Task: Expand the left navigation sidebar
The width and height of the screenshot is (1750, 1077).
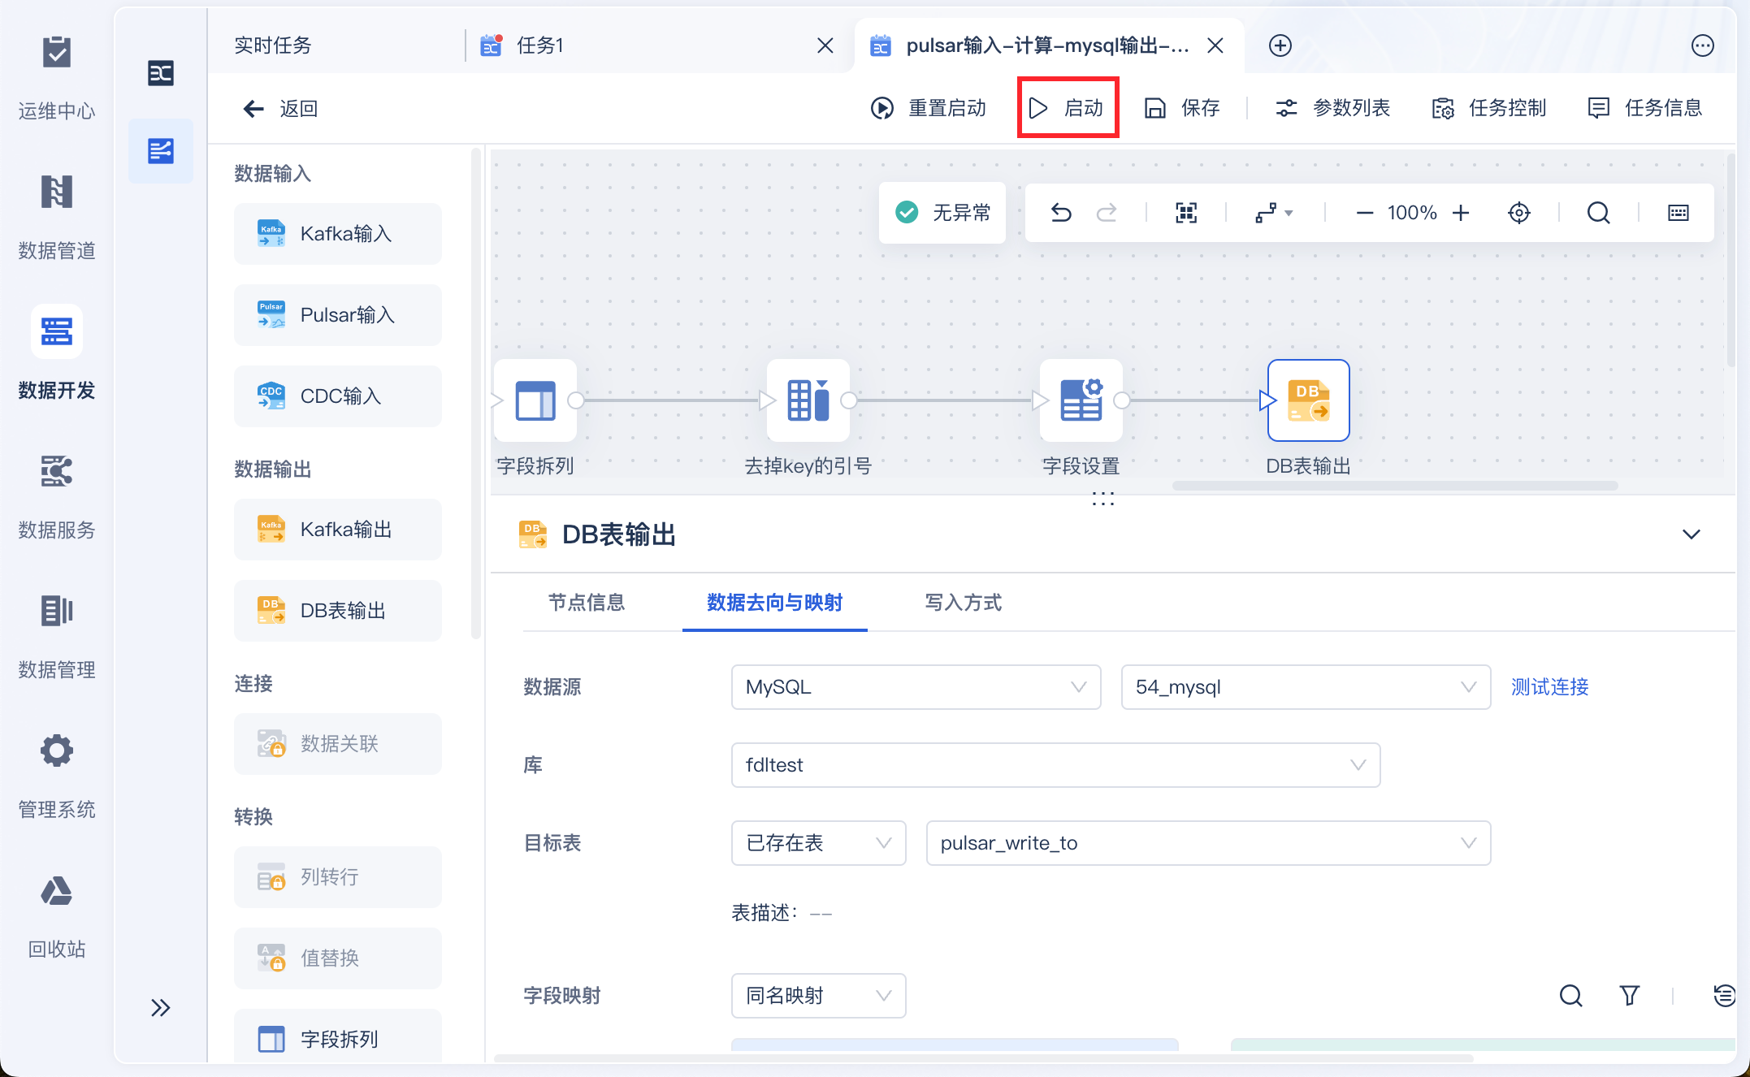Action: [x=160, y=1008]
